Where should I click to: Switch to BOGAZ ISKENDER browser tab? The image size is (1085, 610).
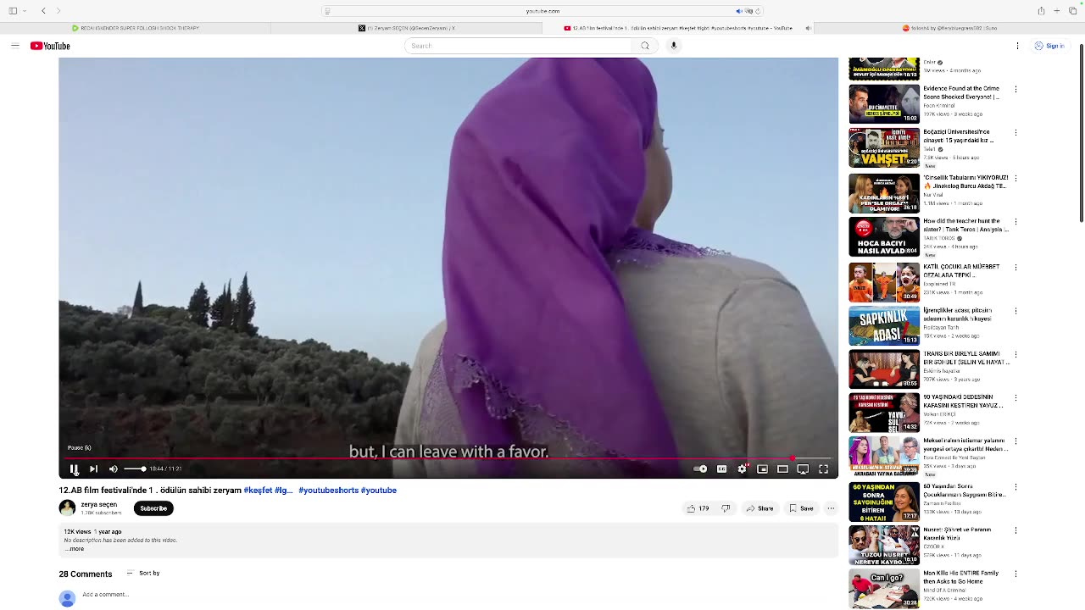pos(136,28)
